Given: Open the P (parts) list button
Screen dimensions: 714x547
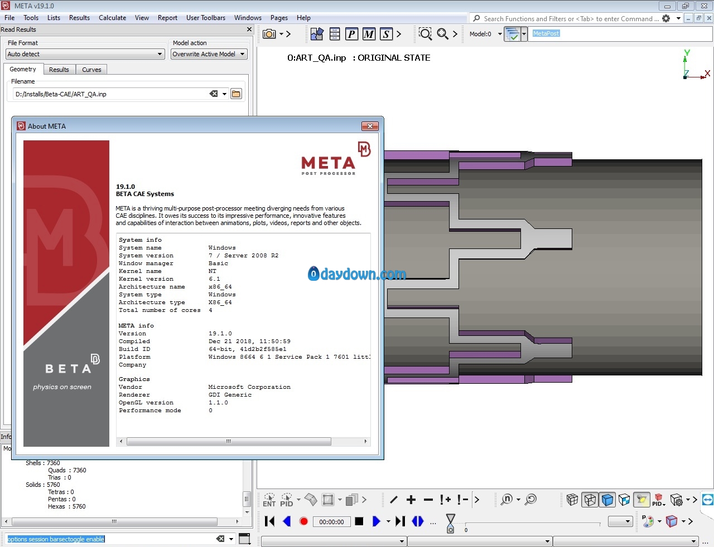Looking at the screenshot, I should (351, 34).
